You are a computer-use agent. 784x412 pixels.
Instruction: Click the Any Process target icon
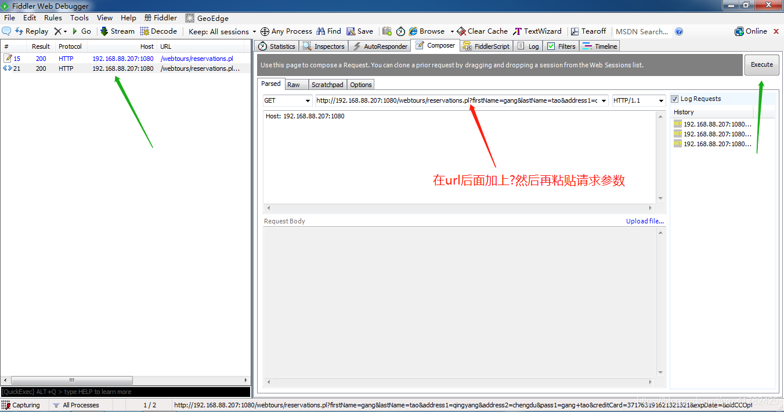point(265,31)
